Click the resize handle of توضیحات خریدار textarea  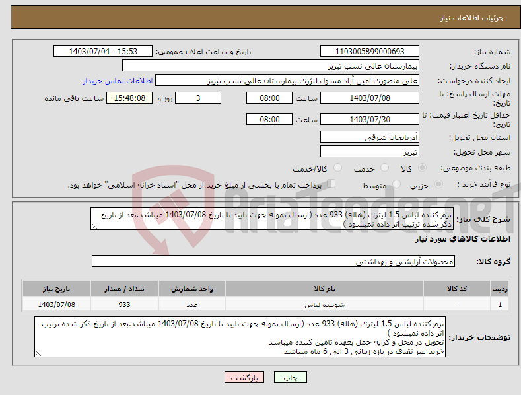click(38, 354)
